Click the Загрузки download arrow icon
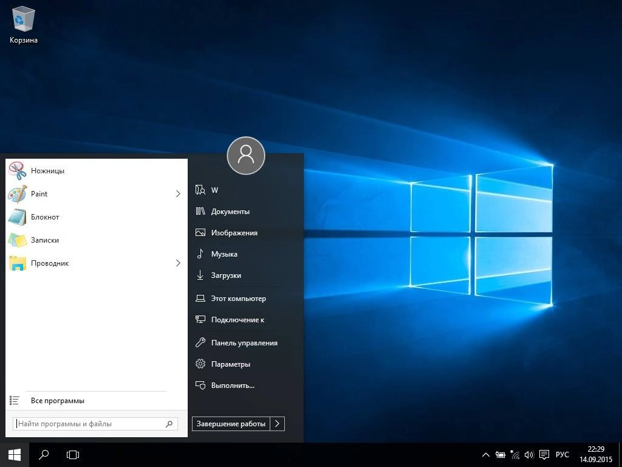622x467 pixels. 200,275
